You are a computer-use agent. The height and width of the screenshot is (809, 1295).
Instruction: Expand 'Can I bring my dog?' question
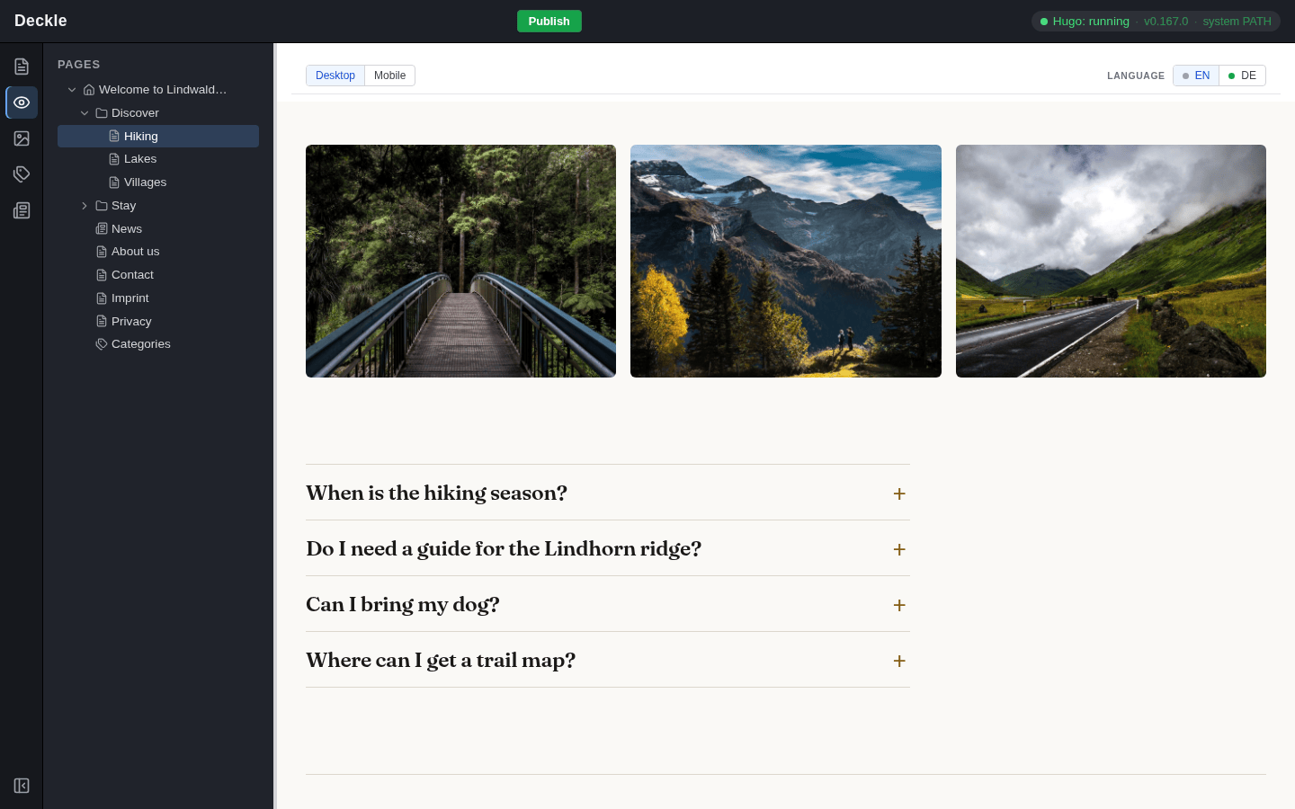click(x=608, y=604)
